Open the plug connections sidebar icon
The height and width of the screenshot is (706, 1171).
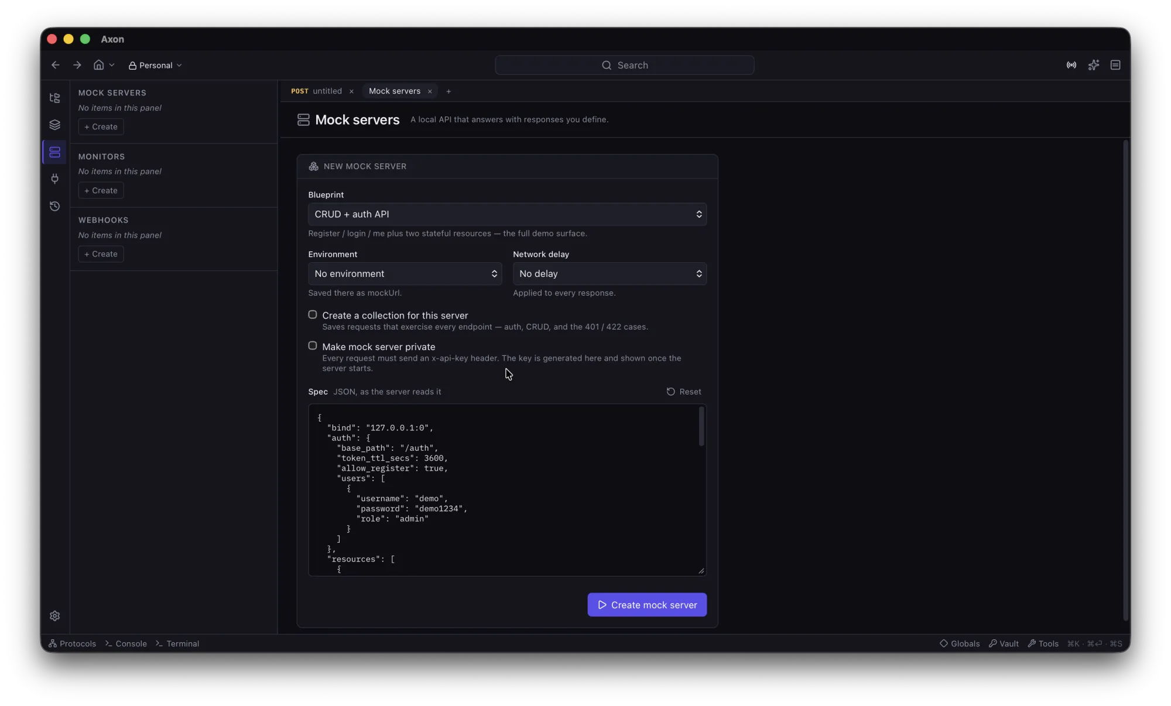pos(55,179)
